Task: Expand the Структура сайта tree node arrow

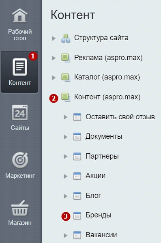Action: coord(54,38)
